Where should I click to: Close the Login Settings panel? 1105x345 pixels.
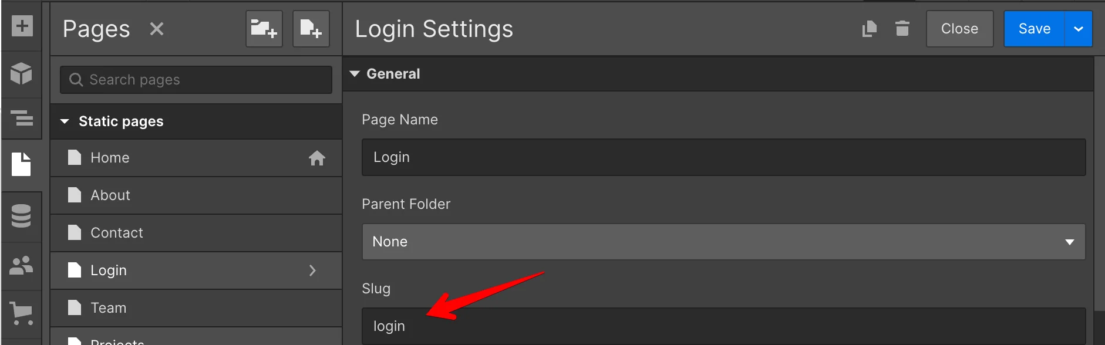[959, 28]
